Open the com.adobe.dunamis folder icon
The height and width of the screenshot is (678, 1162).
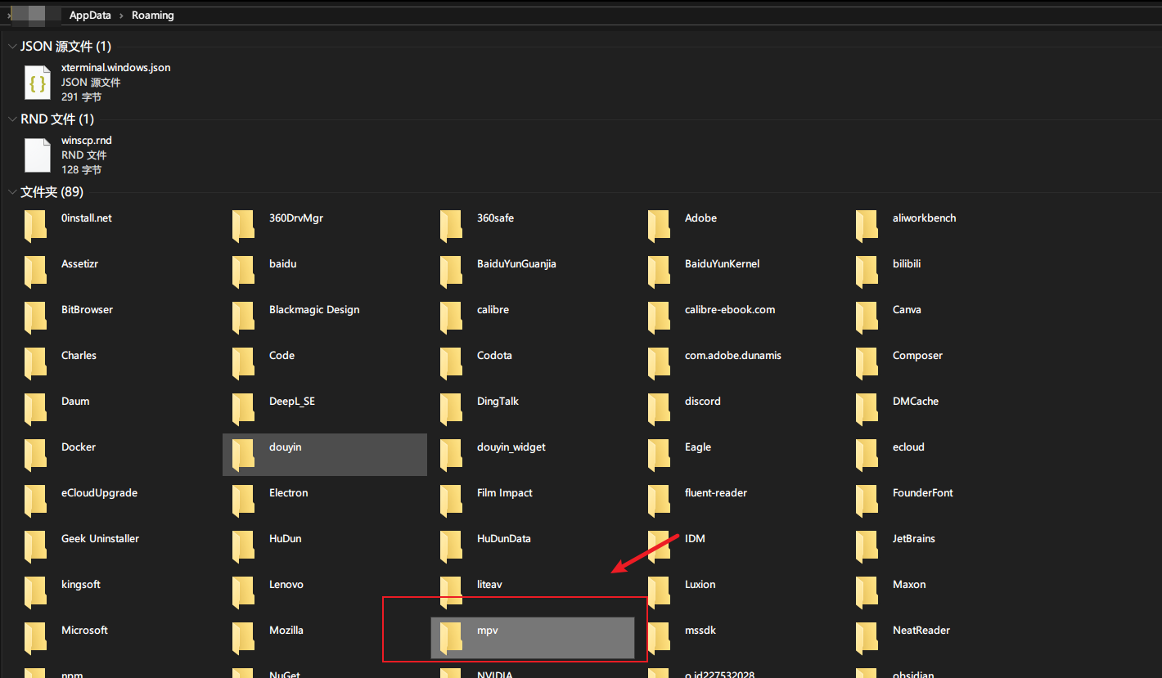pos(659,364)
